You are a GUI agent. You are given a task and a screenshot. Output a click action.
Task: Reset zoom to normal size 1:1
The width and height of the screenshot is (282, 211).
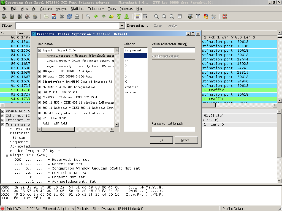coord(172,17)
